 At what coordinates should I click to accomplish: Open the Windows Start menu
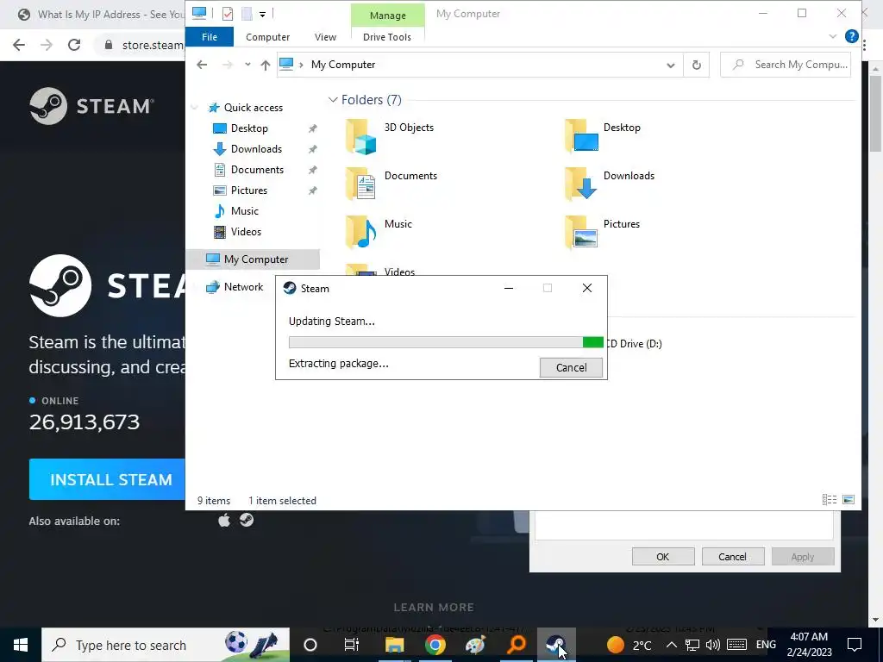pyautogui.click(x=21, y=645)
